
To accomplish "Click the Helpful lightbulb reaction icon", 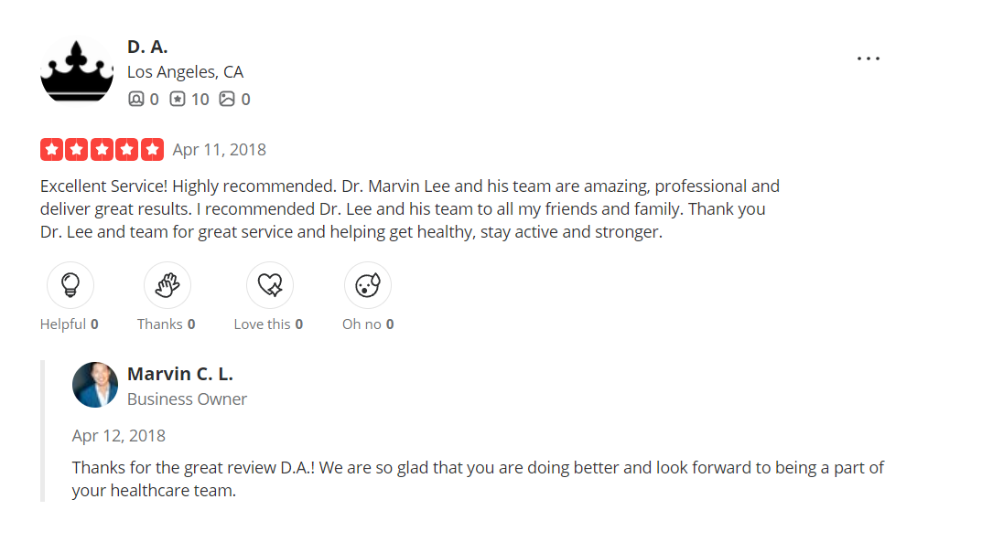I will coord(70,285).
